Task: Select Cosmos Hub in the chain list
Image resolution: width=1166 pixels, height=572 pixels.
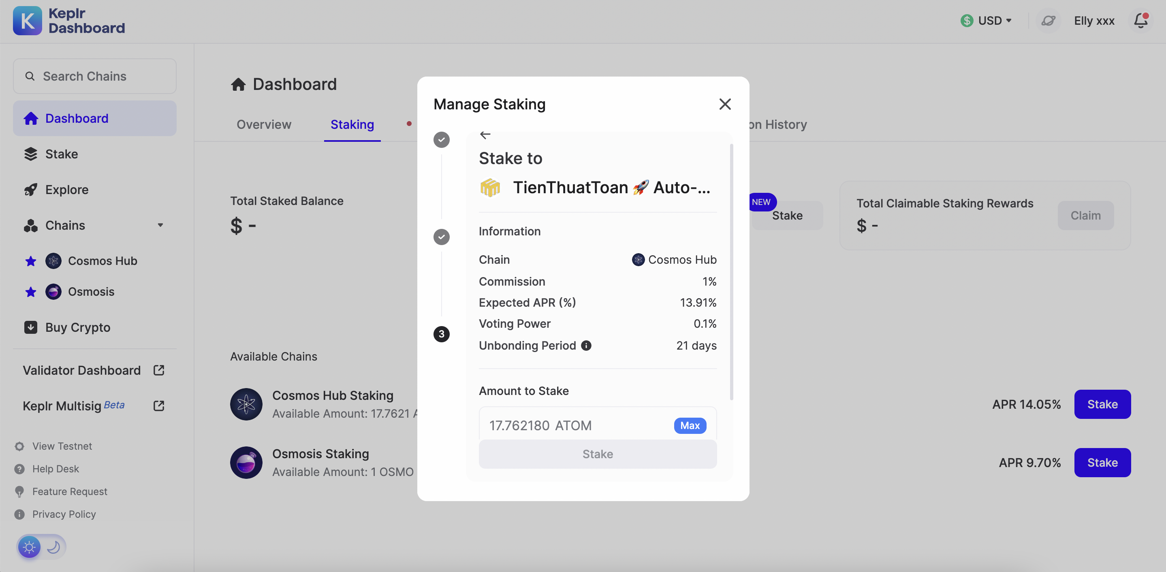Action: tap(103, 261)
